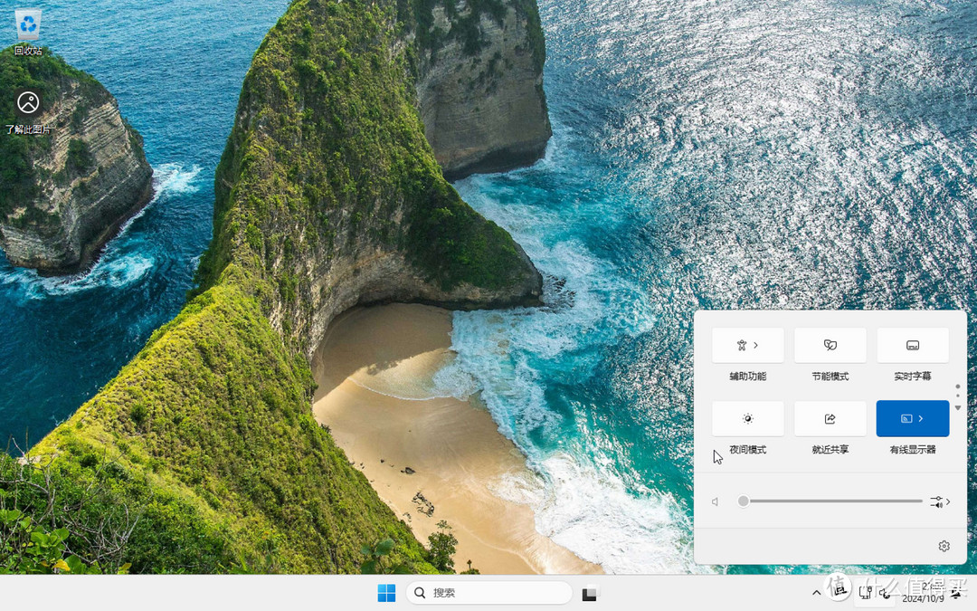Screen dimensions: 977x611
Task: Open Settings via the gear icon
Action: point(944,546)
